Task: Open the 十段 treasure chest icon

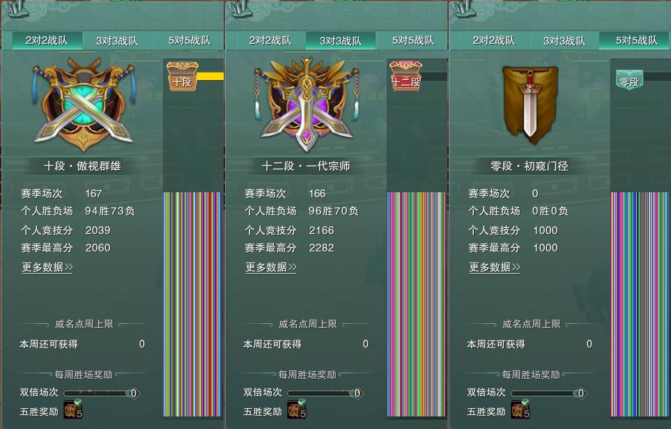Action: coord(183,76)
